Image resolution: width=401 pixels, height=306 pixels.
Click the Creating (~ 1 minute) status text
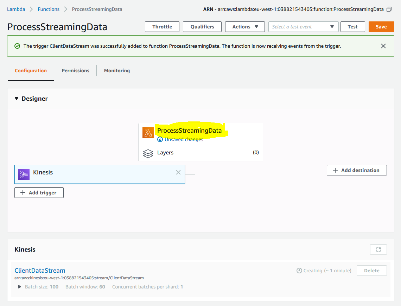tap(327, 271)
